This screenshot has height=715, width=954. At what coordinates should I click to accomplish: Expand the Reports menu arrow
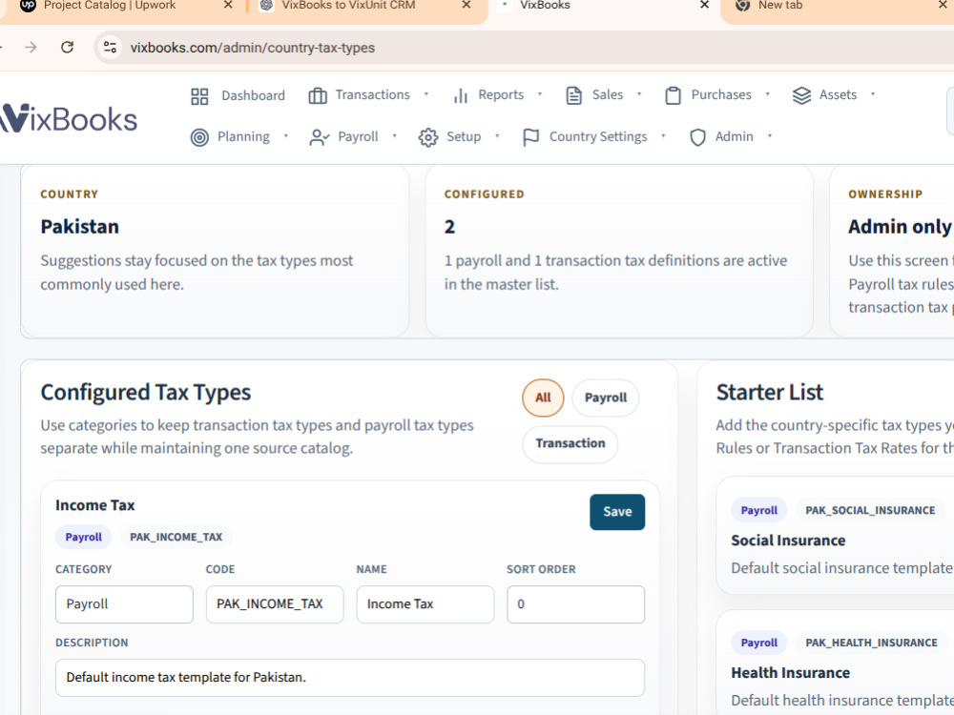click(540, 94)
